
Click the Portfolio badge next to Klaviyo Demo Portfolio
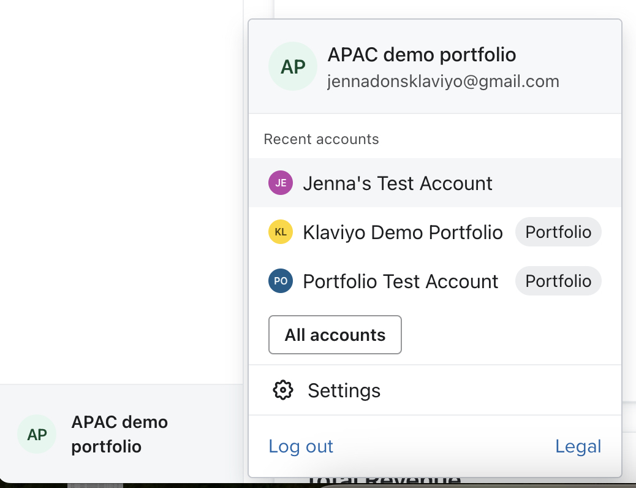click(558, 232)
